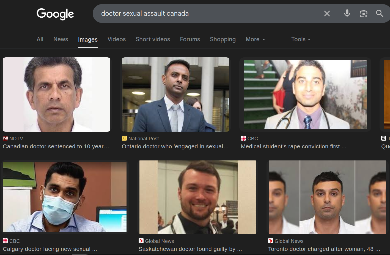Open the Videos tab
This screenshot has width=390, height=255.
(x=117, y=39)
